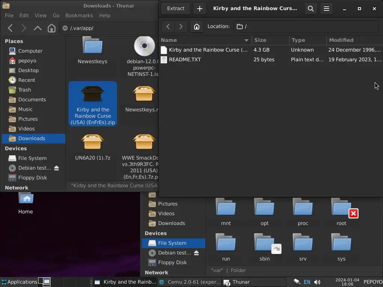Open Downloads in lower Thunar sidebar
383x287 pixels.
[x=174, y=223]
